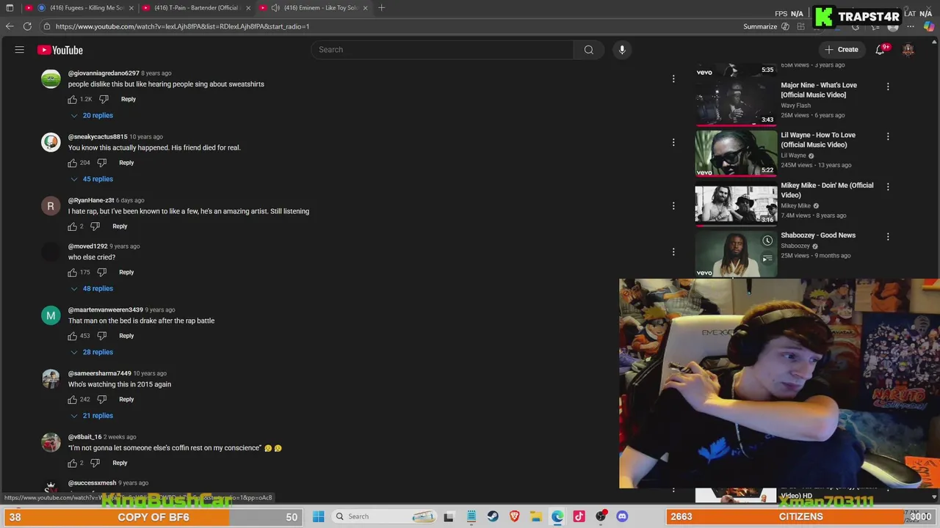Click the Create button
This screenshot has width=940, height=528.
[x=841, y=50]
